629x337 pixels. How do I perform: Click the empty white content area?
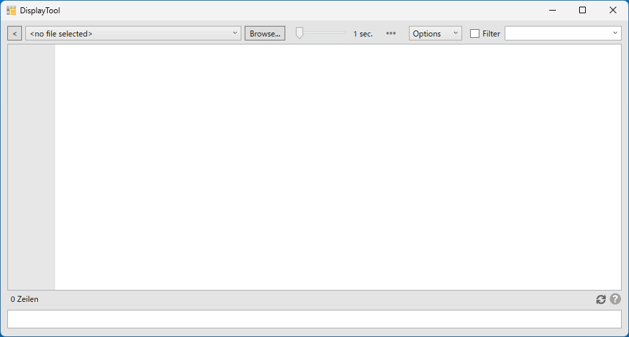(338, 167)
